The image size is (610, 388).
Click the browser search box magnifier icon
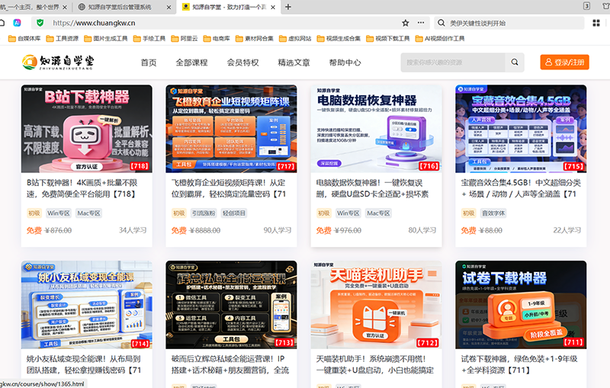click(441, 23)
